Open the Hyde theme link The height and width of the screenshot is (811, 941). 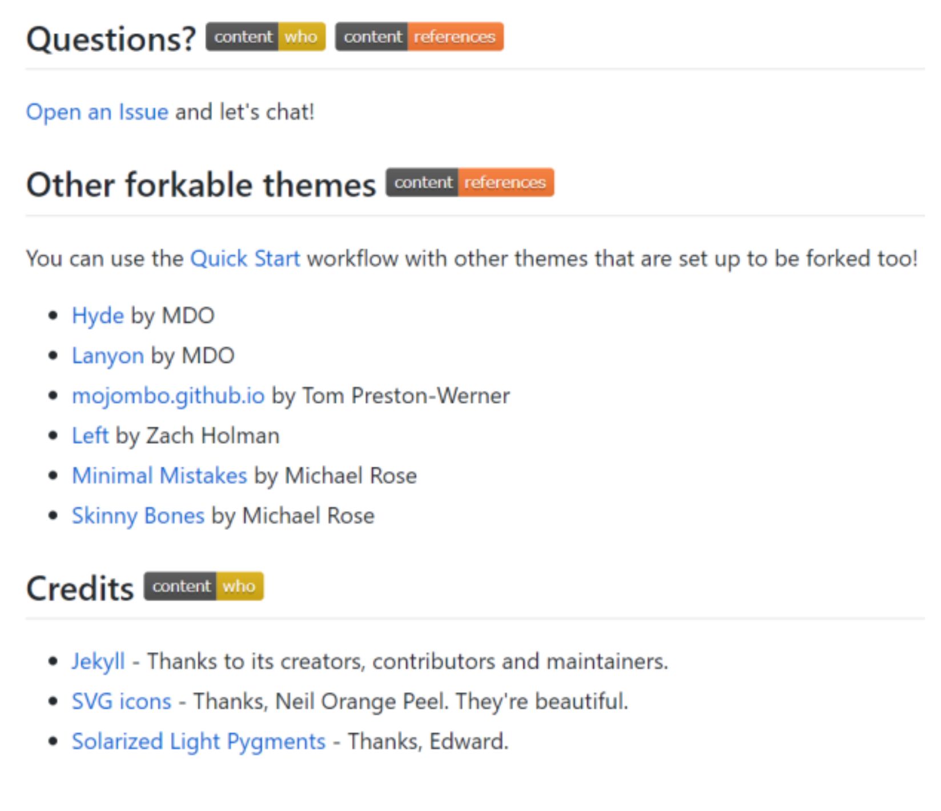pyautogui.click(x=98, y=316)
